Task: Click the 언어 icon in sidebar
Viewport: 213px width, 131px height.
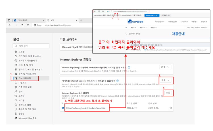Action: 16,92
